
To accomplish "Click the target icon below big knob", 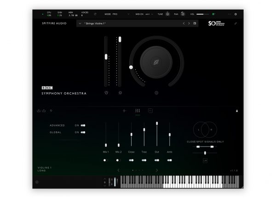I will [x=156, y=93].
